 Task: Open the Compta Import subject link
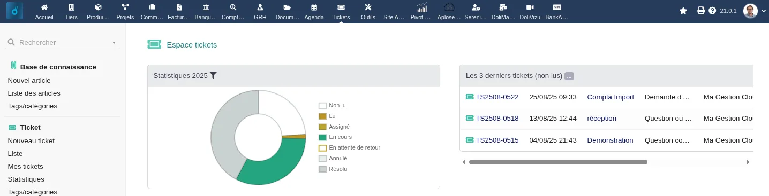[x=610, y=97]
